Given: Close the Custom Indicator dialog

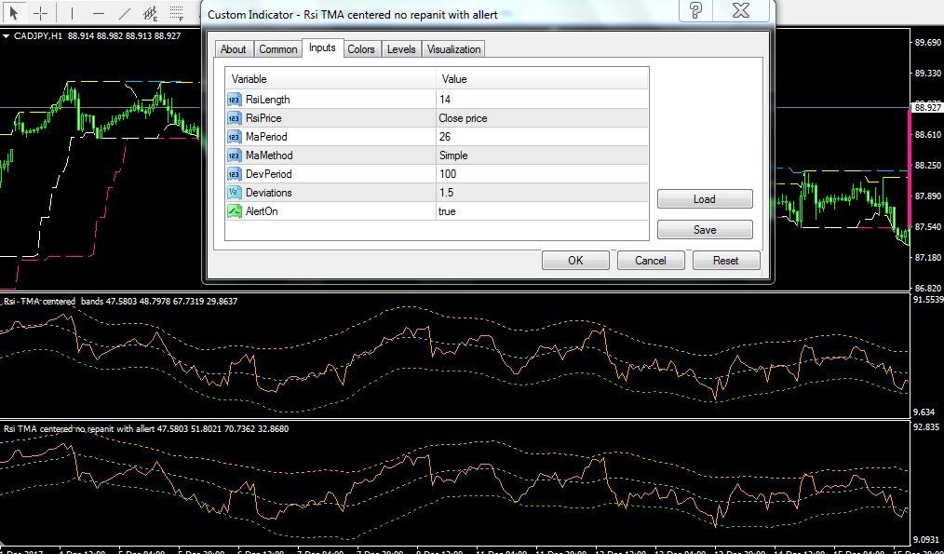Looking at the screenshot, I should coord(741,10).
